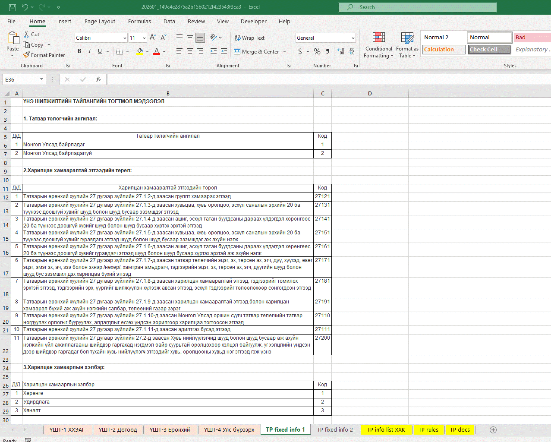551x442 pixels.
Task: Click the Save icon in title bar
Action: coord(13,7)
